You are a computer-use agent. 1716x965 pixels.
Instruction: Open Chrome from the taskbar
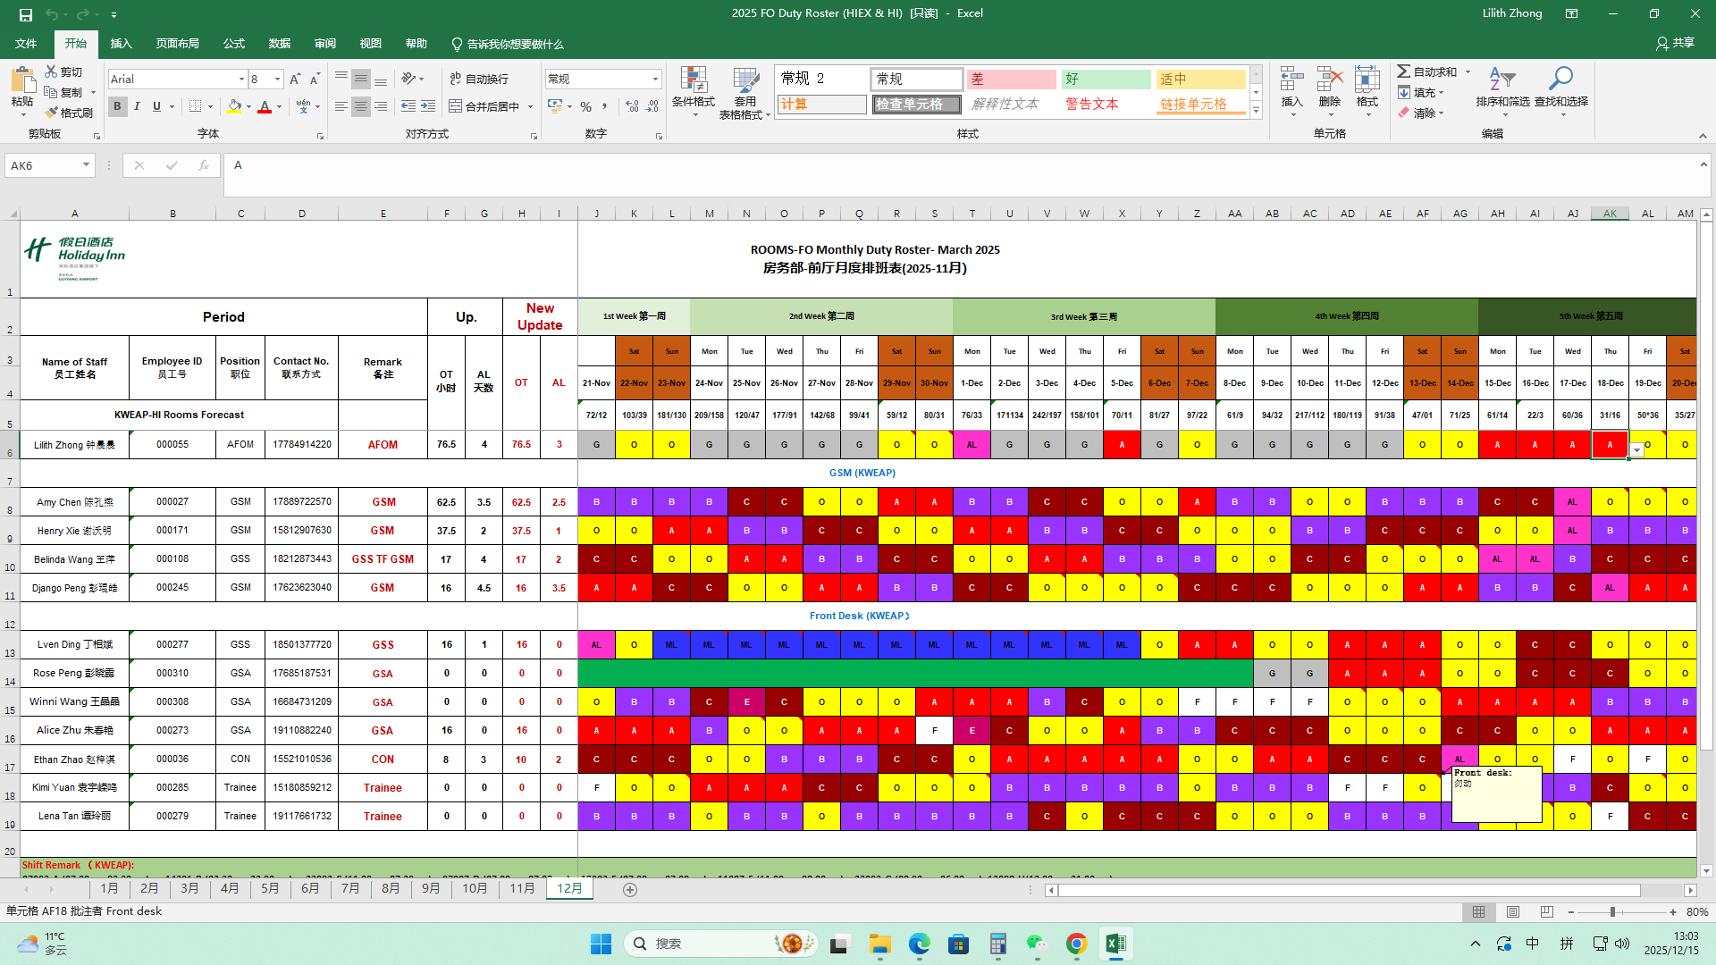(1076, 944)
